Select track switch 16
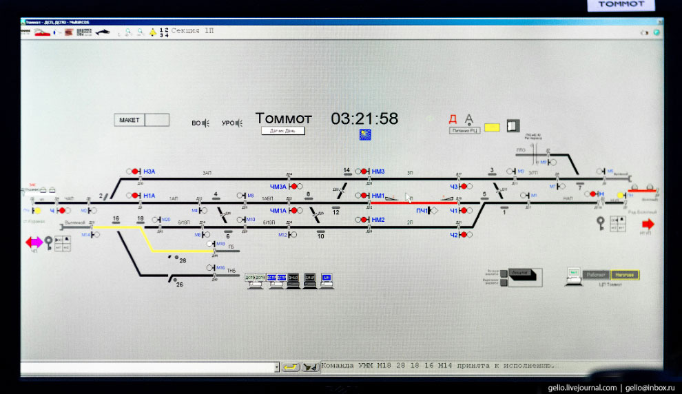Screen dimensions: 682x394 click(116, 221)
